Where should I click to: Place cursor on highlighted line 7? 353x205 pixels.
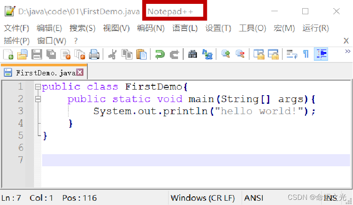(196, 160)
